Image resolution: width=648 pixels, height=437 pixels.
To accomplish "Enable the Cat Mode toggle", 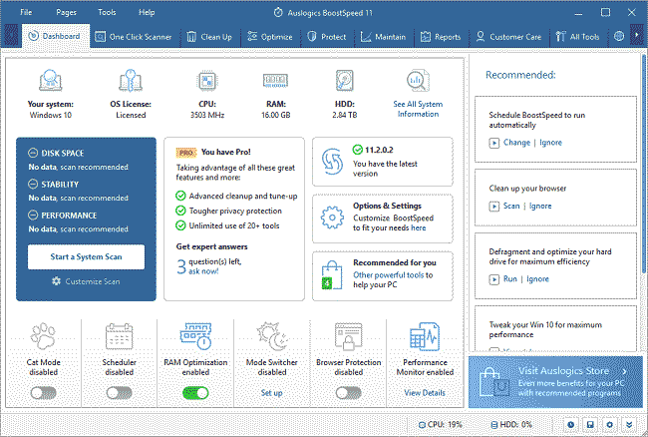I will coord(43,393).
